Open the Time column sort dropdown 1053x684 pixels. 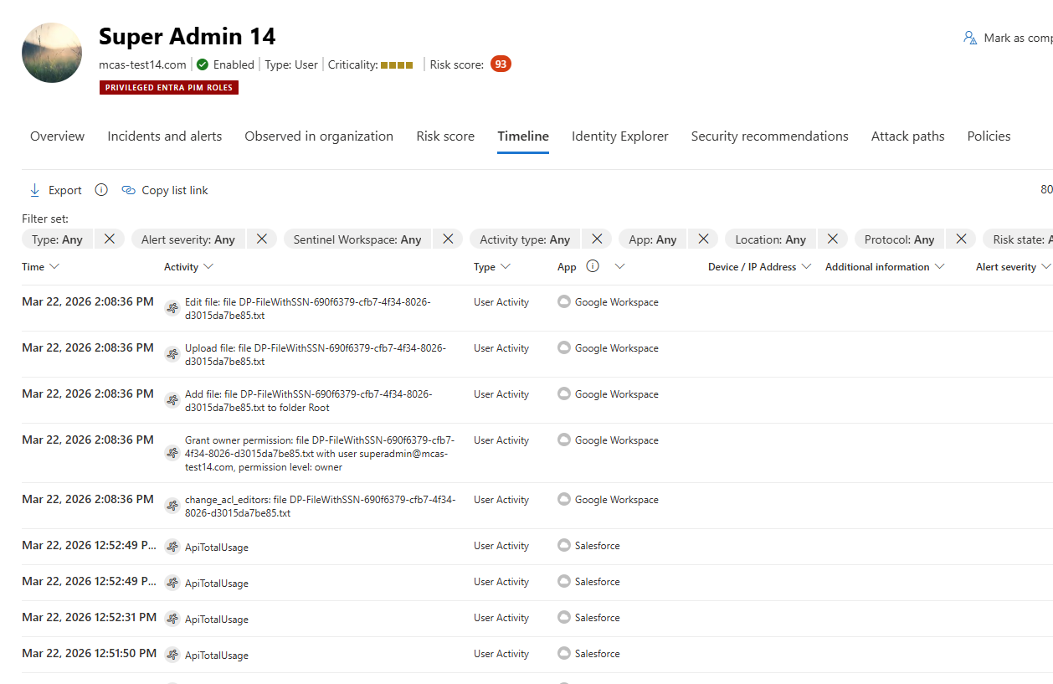56,266
